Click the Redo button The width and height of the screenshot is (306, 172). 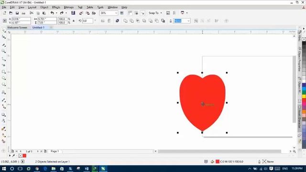pos(62,13)
